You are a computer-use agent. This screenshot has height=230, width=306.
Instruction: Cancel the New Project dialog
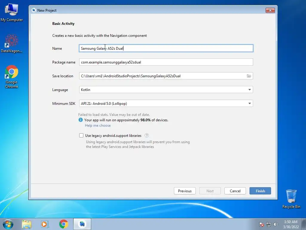pyautogui.click(x=235, y=191)
